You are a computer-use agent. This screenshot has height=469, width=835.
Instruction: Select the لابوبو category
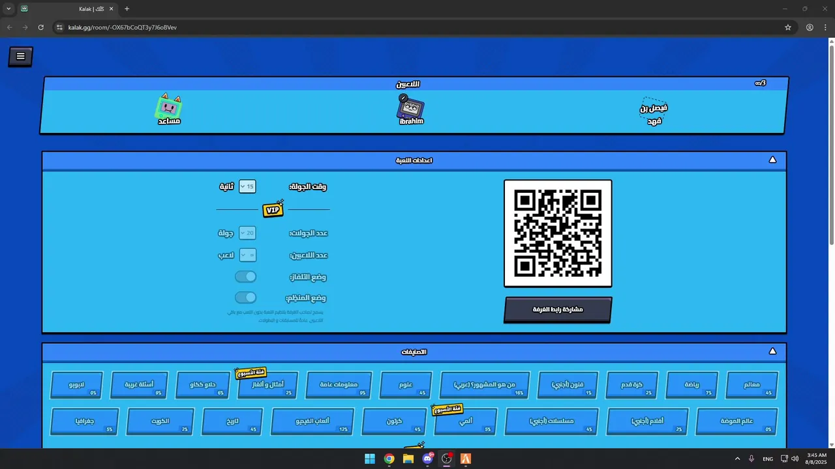(x=76, y=385)
